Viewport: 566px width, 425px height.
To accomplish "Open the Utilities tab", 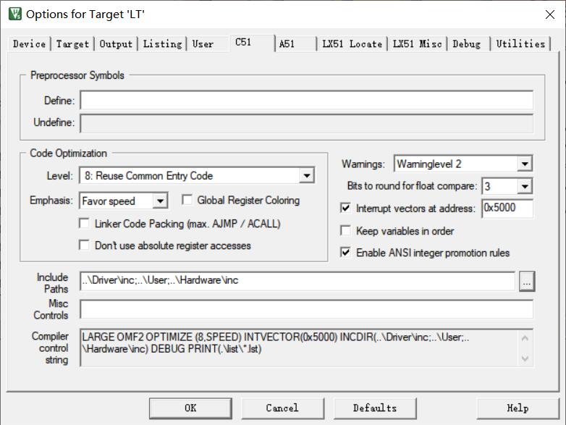I will [x=520, y=44].
